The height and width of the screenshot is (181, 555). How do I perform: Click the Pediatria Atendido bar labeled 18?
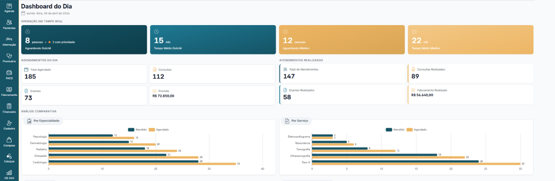coord(97,148)
